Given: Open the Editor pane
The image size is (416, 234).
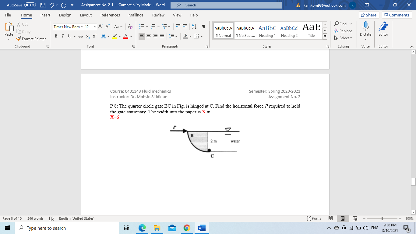Looking at the screenshot, I should click(383, 29).
